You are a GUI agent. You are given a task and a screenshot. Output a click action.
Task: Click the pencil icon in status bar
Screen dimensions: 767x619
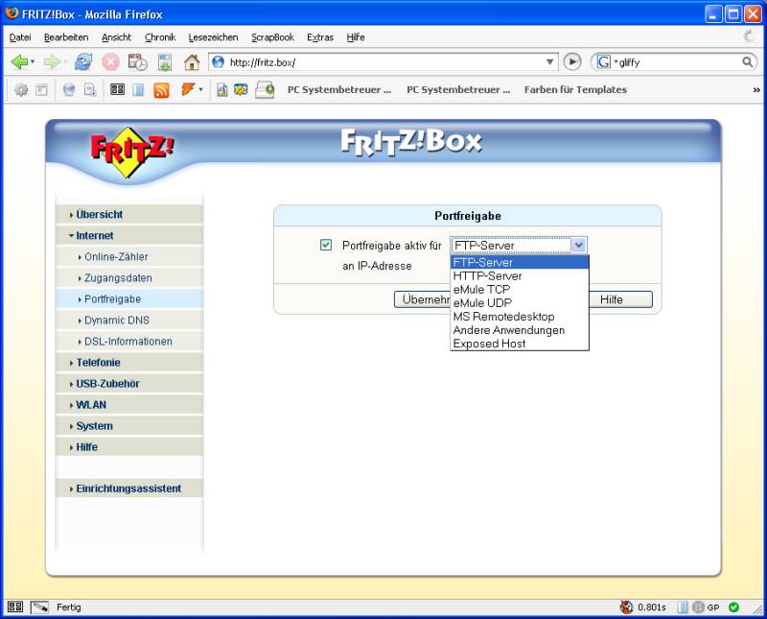click(x=40, y=607)
